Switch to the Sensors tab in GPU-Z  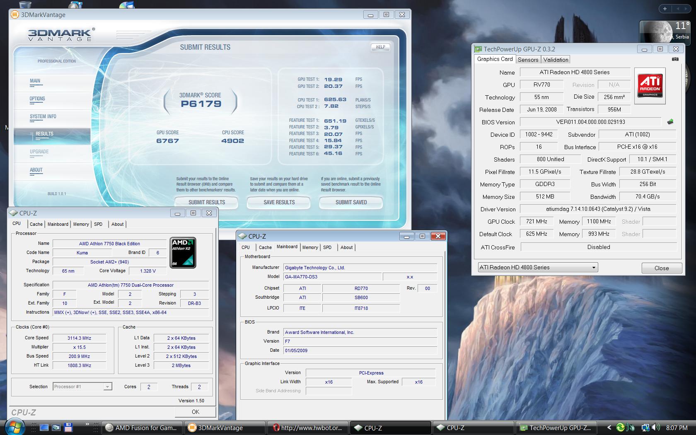click(x=528, y=60)
